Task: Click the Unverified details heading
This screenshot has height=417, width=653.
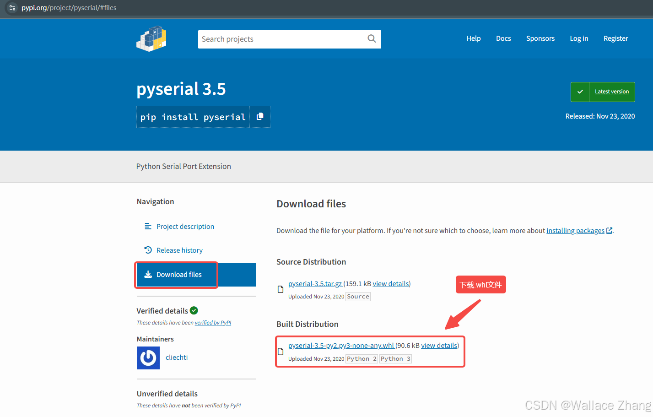Action: tap(167, 394)
